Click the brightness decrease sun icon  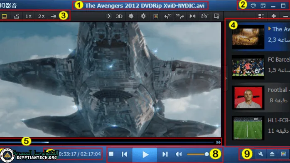point(131,16)
